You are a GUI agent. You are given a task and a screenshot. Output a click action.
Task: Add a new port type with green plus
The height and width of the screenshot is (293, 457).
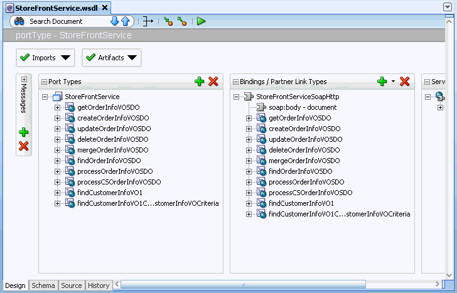(x=200, y=82)
